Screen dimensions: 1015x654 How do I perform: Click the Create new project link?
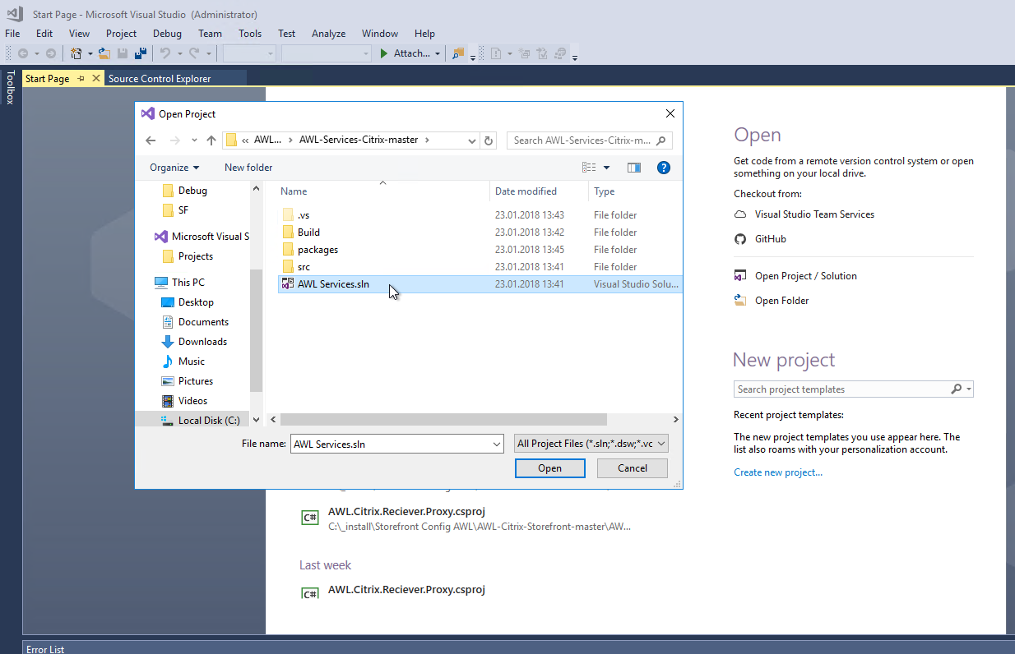[776, 472]
